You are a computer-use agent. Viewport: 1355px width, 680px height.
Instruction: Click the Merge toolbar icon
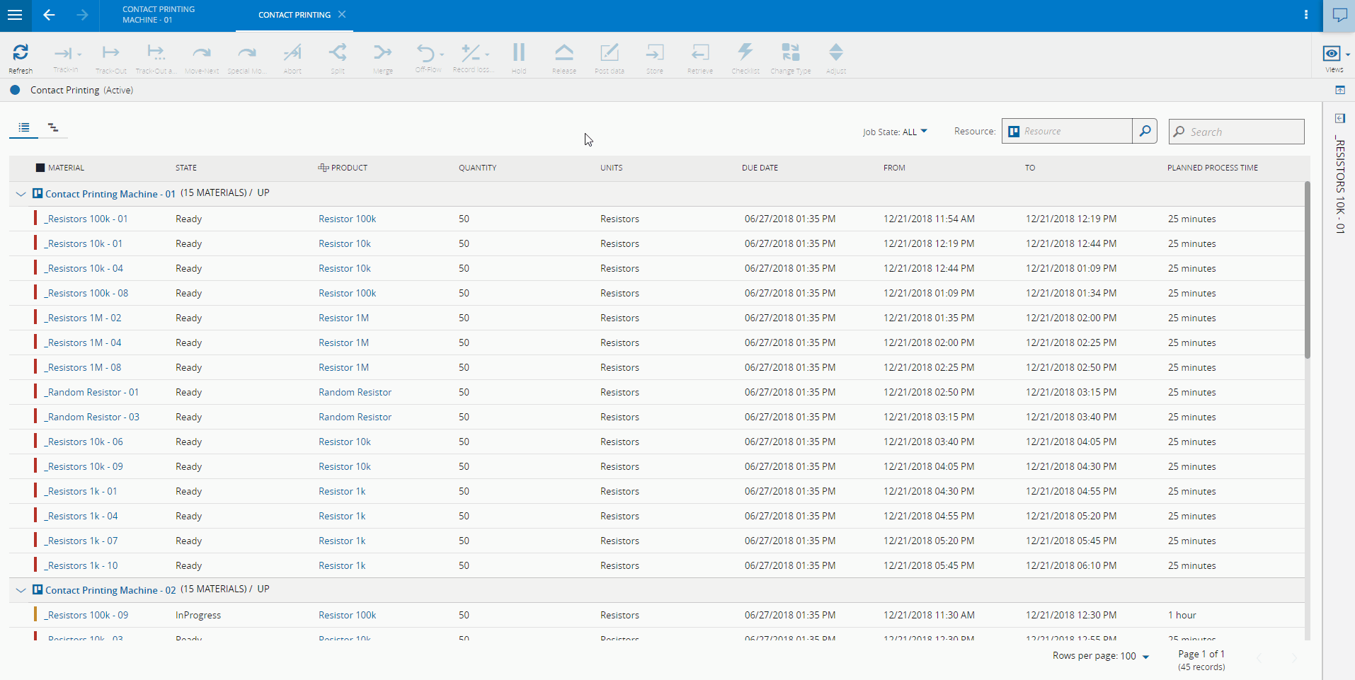pos(382,53)
